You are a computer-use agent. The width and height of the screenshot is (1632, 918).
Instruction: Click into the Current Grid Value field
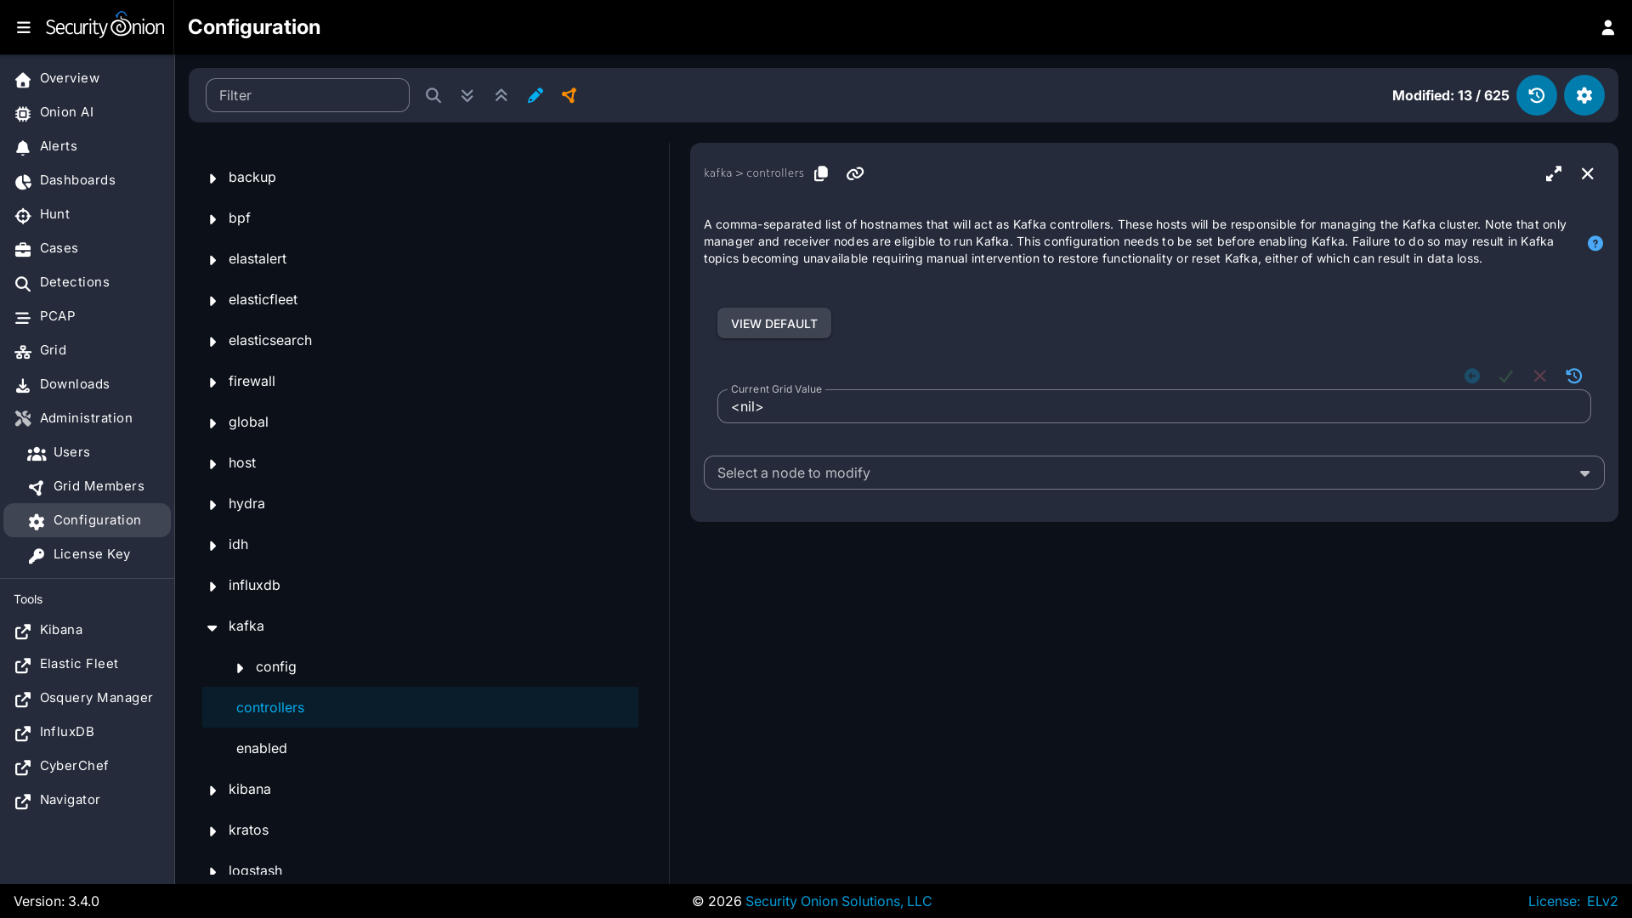[x=1154, y=406]
